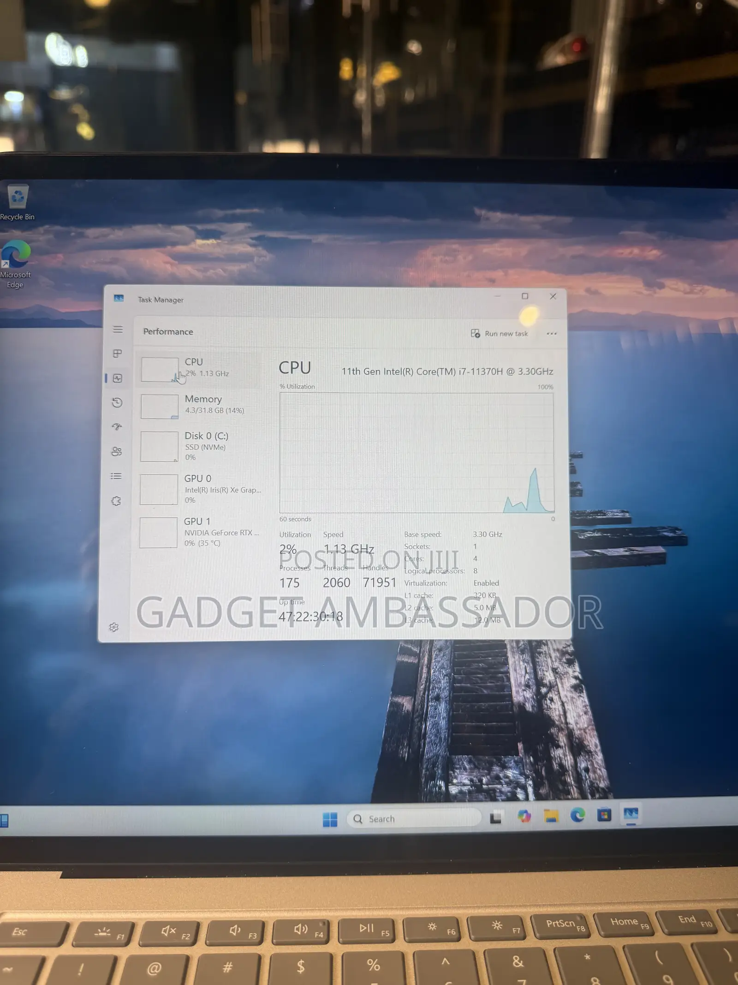Open Copilot from the taskbar
Screen dimensions: 738x985
(x=524, y=817)
